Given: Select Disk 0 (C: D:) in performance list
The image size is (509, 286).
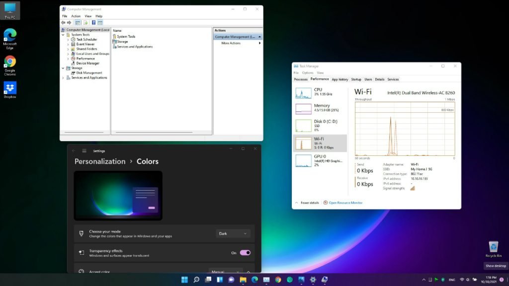Looking at the screenshot, I should click(x=320, y=126).
